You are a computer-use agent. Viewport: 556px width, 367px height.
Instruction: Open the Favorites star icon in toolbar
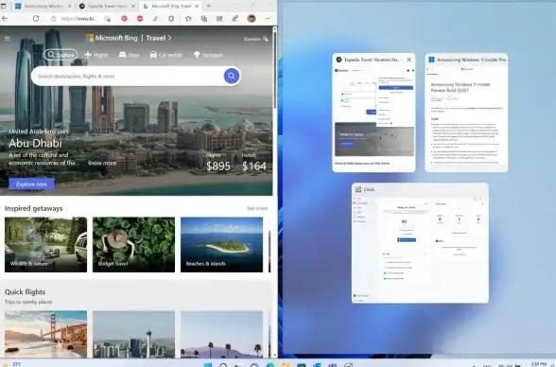point(188,18)
